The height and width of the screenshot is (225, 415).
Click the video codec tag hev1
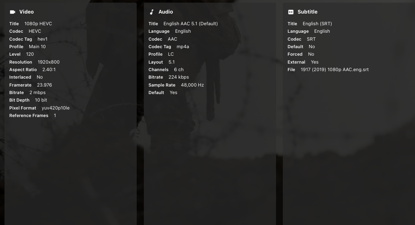click(42, 39)
